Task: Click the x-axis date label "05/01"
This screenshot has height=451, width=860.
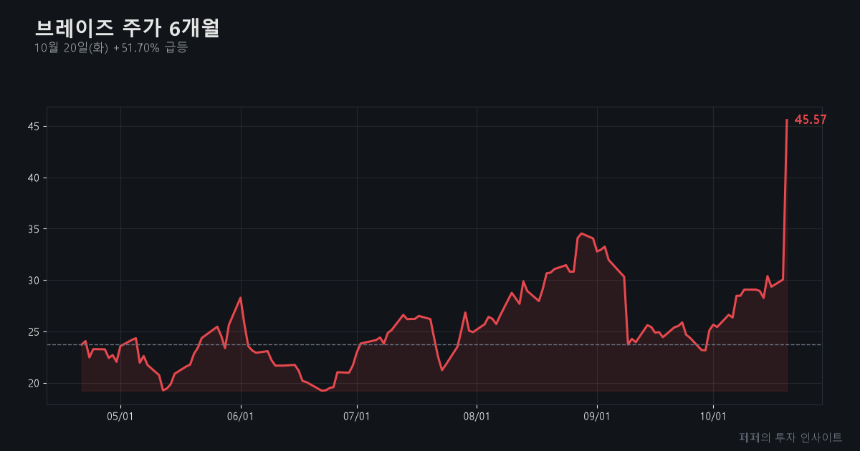Action: (120, 416)
